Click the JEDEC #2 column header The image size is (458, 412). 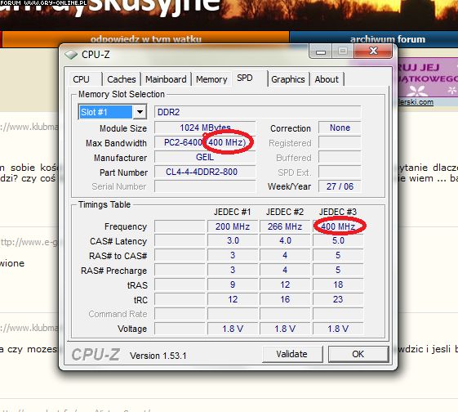pos(285,212)
